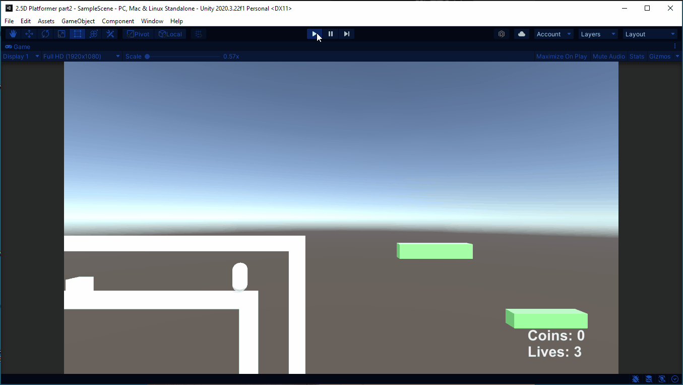Image resolution: width=683 pixels, height=385 pixels.
Task: Toggle Local handle rotation
Action: coord(170,34)
